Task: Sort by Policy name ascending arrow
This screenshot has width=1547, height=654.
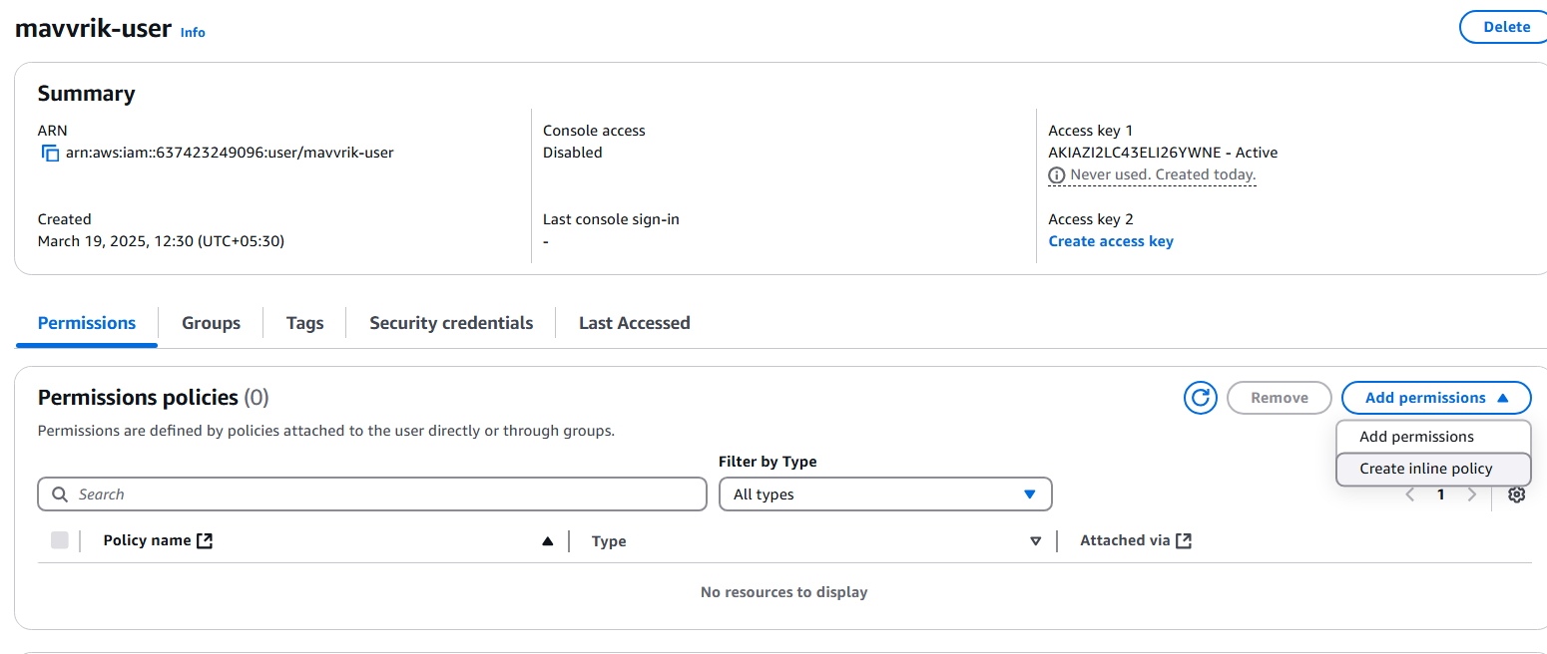Action: tap(547, 541)
